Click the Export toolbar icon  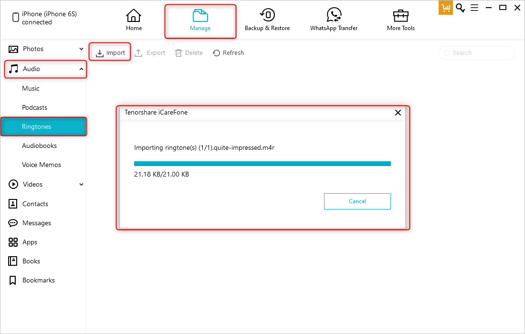(x=139, y=53)
